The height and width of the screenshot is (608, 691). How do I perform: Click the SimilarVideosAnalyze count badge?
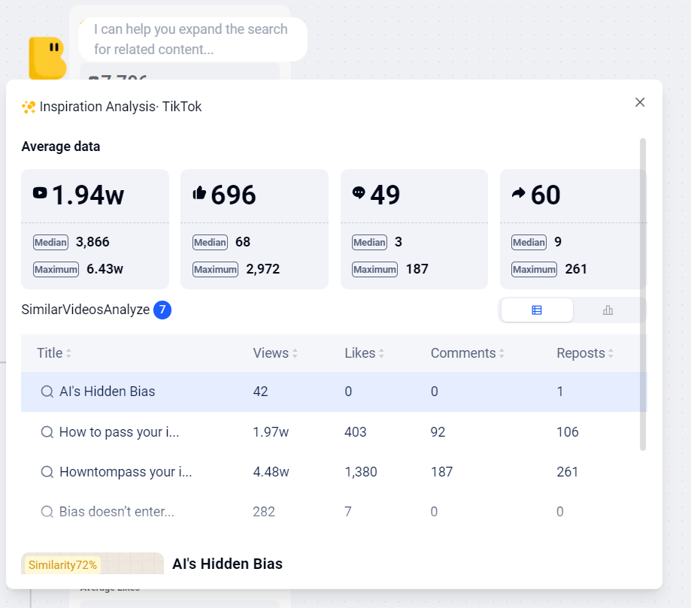point(162,310)
